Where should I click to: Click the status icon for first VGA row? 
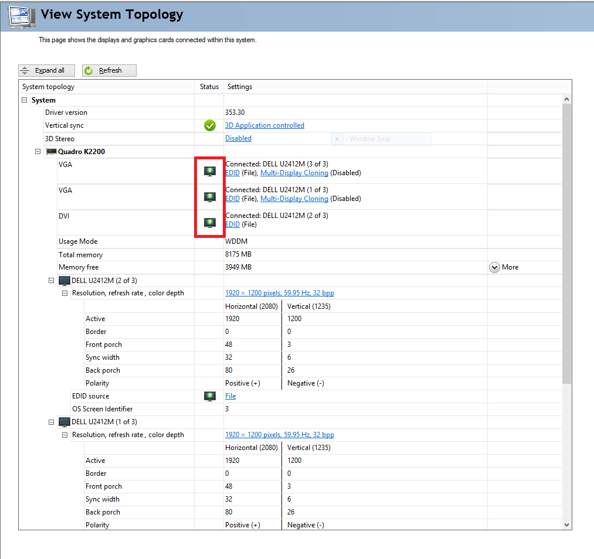point(209,171)
